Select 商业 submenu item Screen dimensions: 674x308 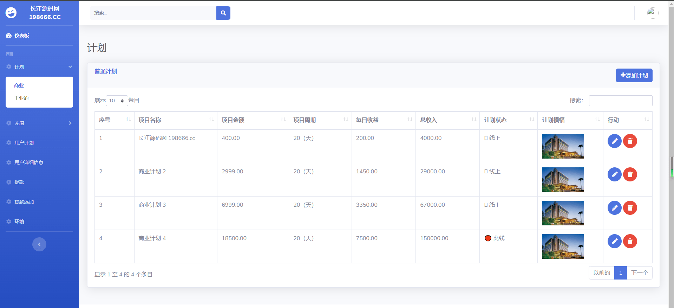[19, 85]
